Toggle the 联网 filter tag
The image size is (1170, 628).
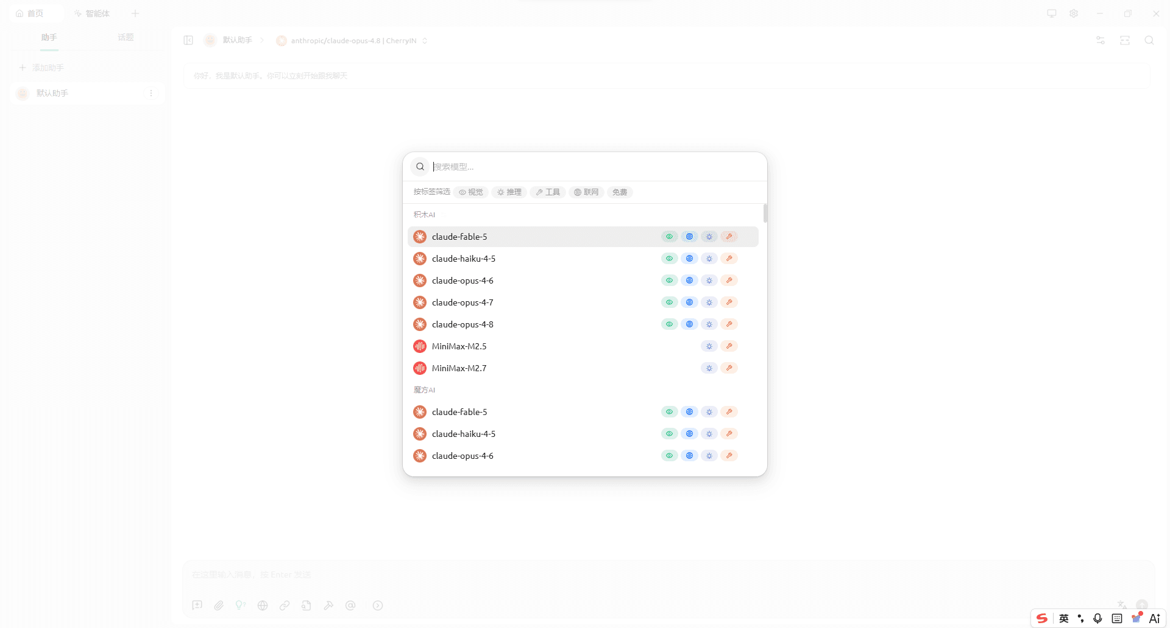586,192
